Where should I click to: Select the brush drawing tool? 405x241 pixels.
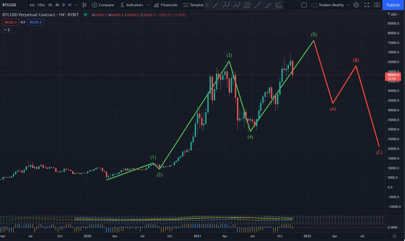pos(268,5)
